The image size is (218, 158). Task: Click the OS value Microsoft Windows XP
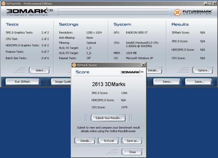(x=139, y=58)
